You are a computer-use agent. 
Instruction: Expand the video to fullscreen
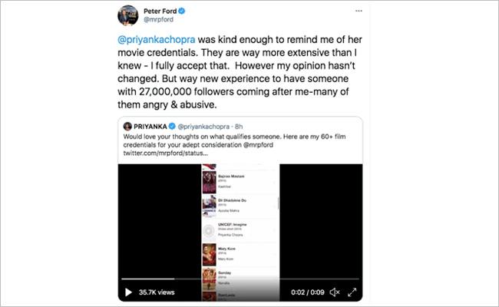(353, 292)
